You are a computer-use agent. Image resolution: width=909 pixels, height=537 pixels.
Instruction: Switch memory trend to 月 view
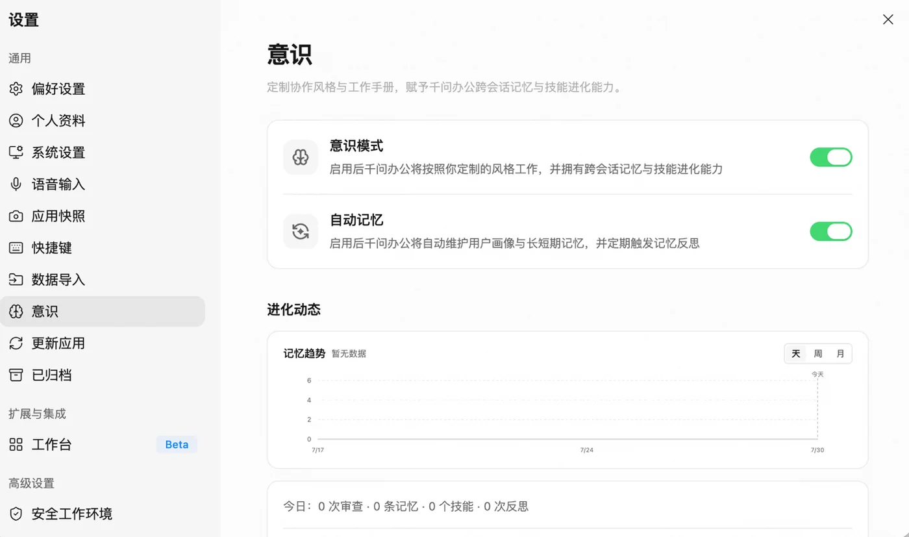840,354
